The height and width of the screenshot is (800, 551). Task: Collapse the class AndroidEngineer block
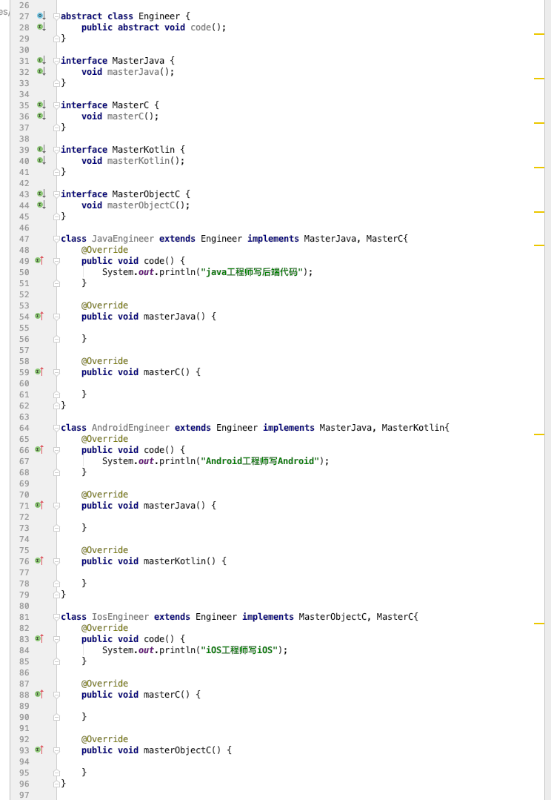click(56, 428)
